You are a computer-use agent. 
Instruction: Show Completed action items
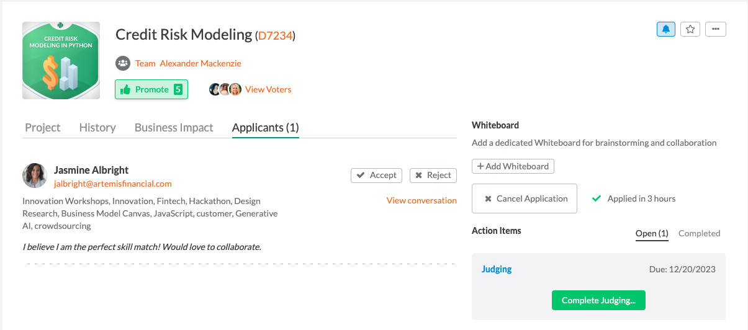point(700,233)
